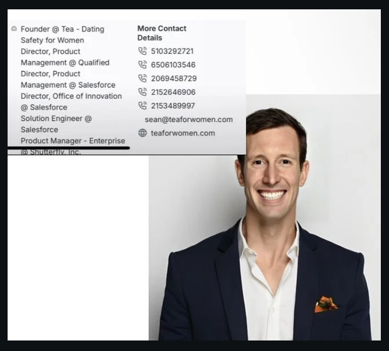Select phone number 2069458729
Screen dimensions: 389x351
174,78
